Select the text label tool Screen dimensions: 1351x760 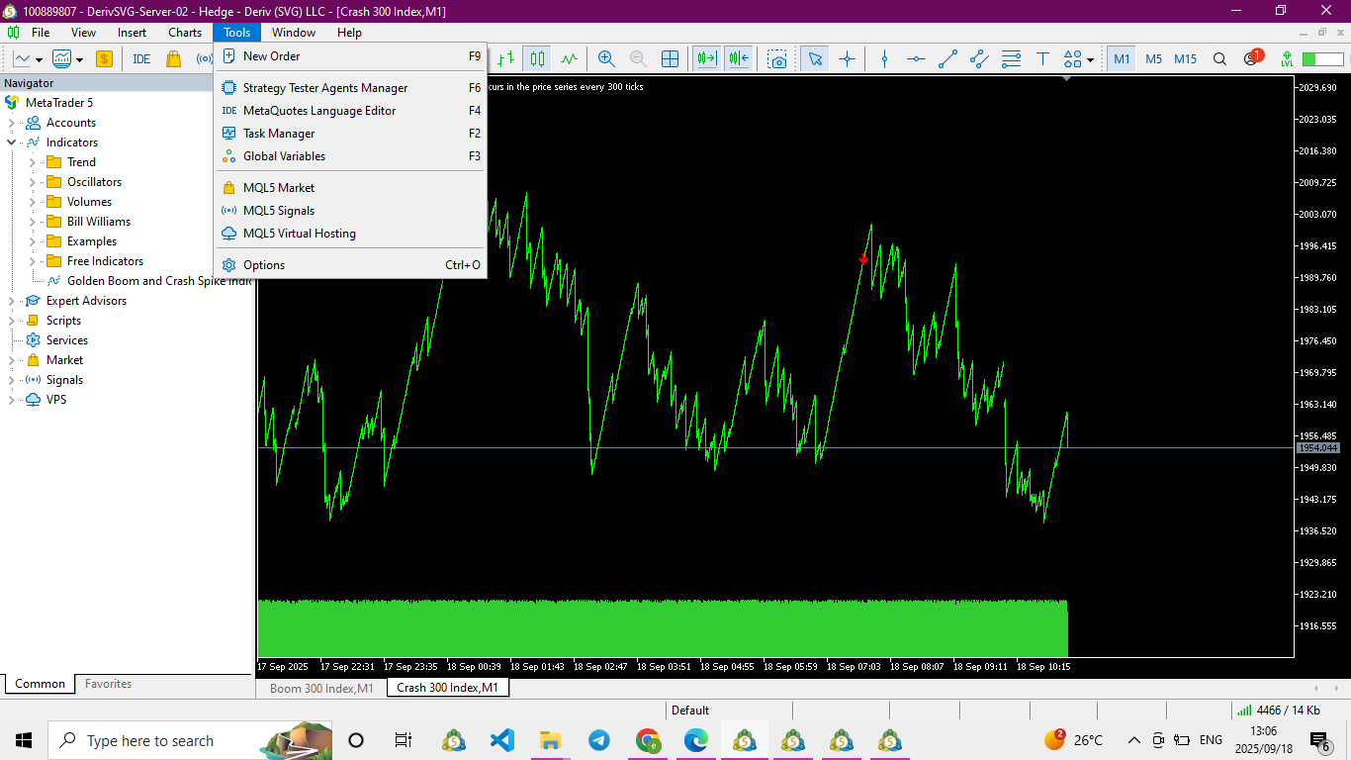click(1042, 59)
